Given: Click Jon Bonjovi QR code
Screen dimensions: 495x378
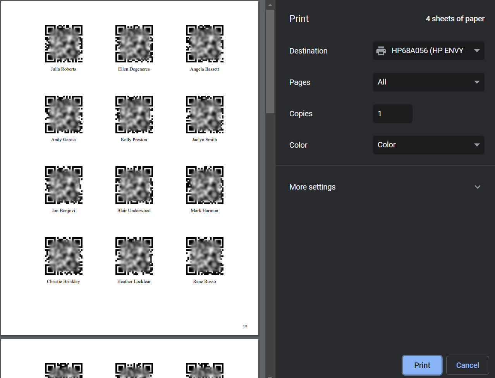Looking at the screenshot, I should click(x=64, y=185).
